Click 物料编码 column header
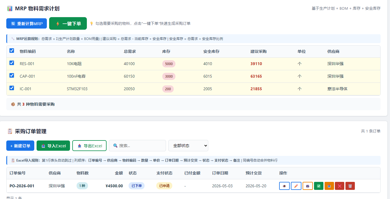The width and height of the screenshot is (390, 199). pos(28,51)
